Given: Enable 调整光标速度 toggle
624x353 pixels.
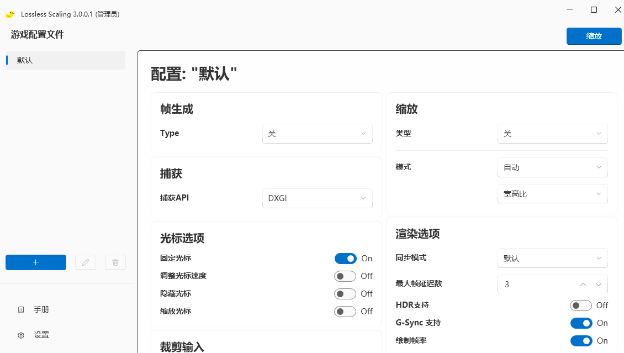Looking at the screenshot, I should [345, 276].
